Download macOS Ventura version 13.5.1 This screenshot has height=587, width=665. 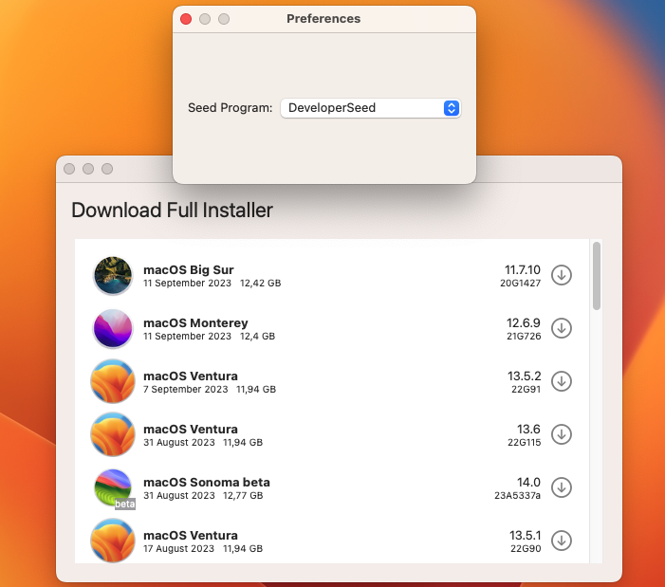tap(562, 541)
